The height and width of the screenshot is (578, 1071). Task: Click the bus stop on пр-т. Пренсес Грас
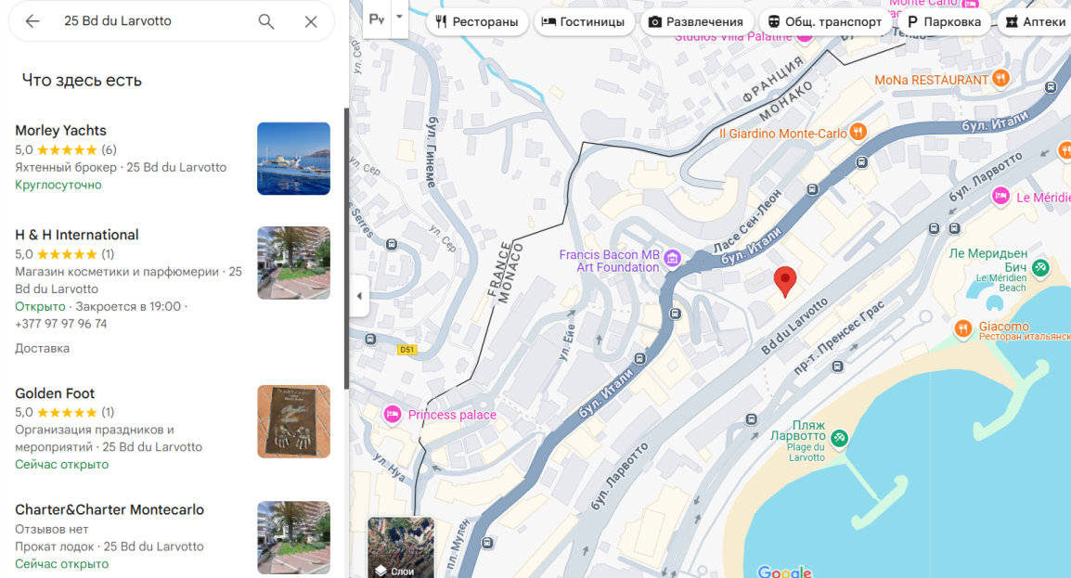click(x=837, y=366)
